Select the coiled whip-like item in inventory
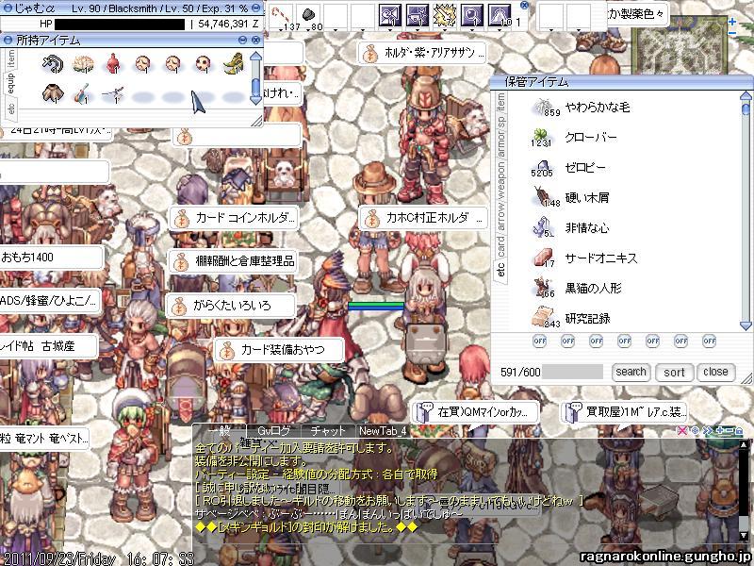754x566 pixels. (53, 63)
